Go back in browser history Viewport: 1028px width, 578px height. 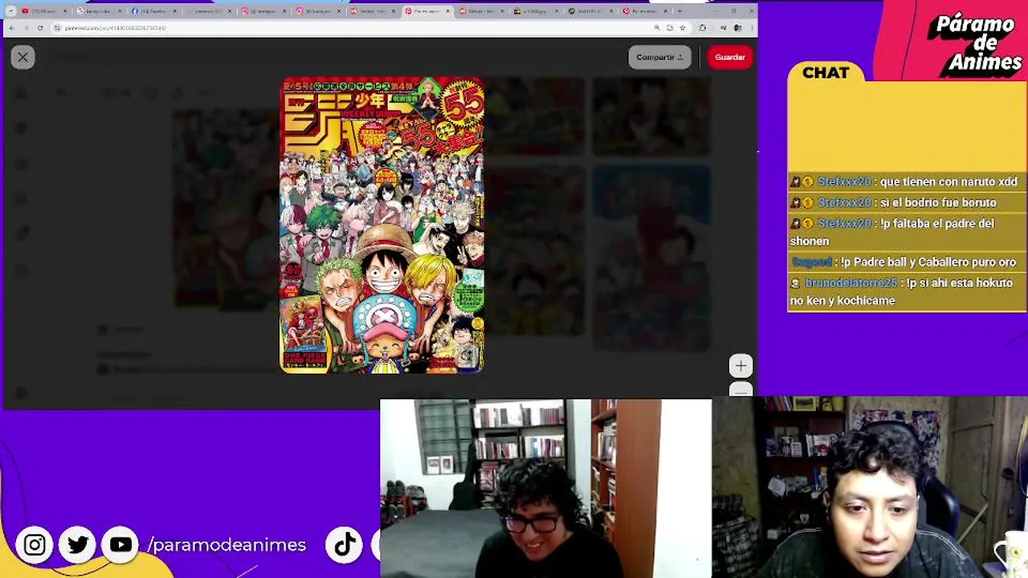[x=11, y=27]
